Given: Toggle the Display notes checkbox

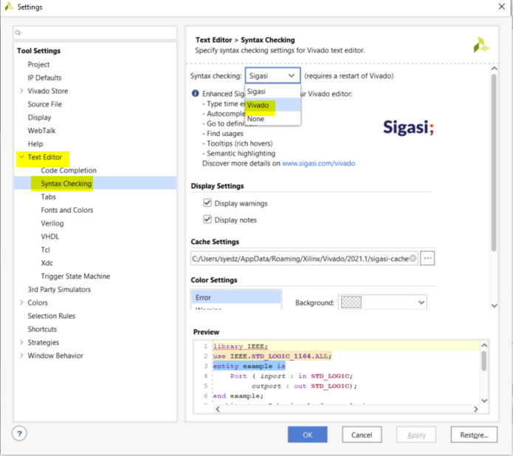Looking at the screenshot, I should click(x=207, y=220).
